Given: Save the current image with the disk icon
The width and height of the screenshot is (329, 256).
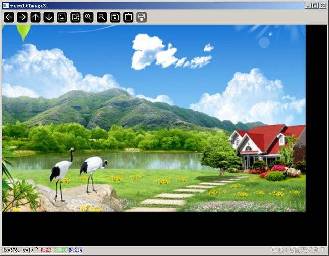Looking at the screenshot, I should pos(115,17).
